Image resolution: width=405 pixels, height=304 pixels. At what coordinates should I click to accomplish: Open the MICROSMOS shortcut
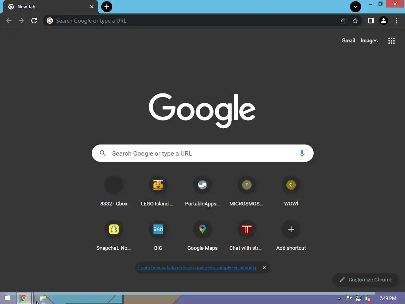247,192
